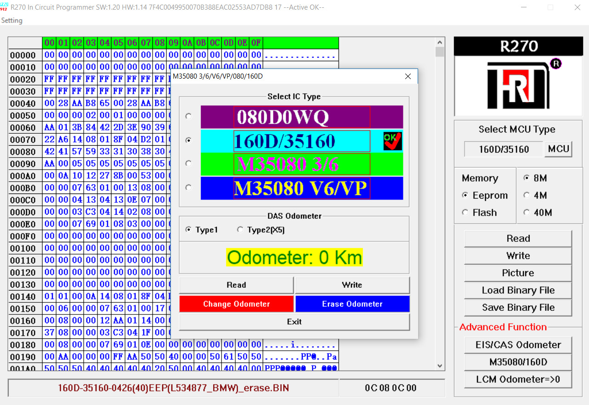Open the EIS/CAS Odometer function

point(518,345)
